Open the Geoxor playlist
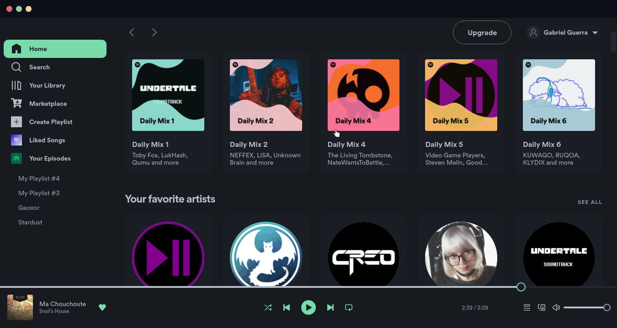 coord(29,208)
